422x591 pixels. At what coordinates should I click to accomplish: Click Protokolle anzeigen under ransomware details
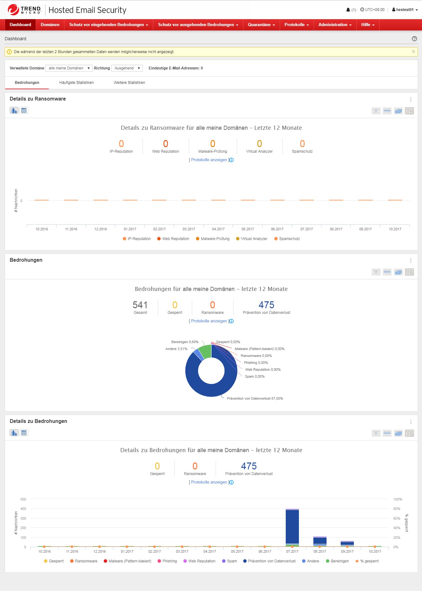pyautogui.click(x=209, y=160)
